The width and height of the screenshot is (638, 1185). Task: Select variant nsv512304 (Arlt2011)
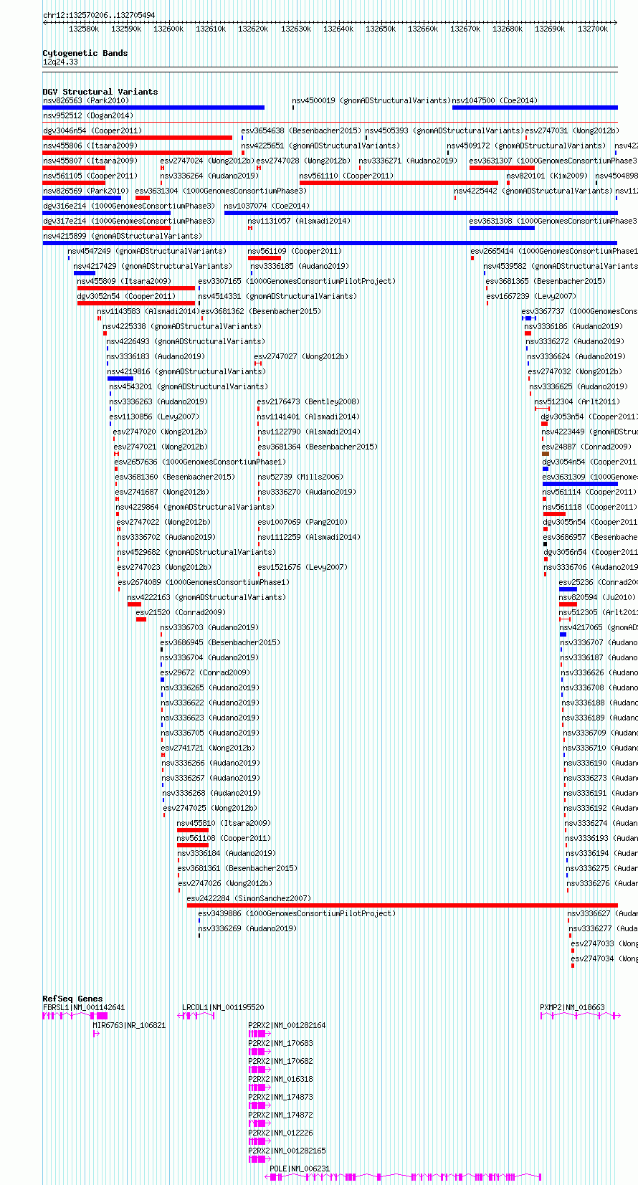click(576, 401)
